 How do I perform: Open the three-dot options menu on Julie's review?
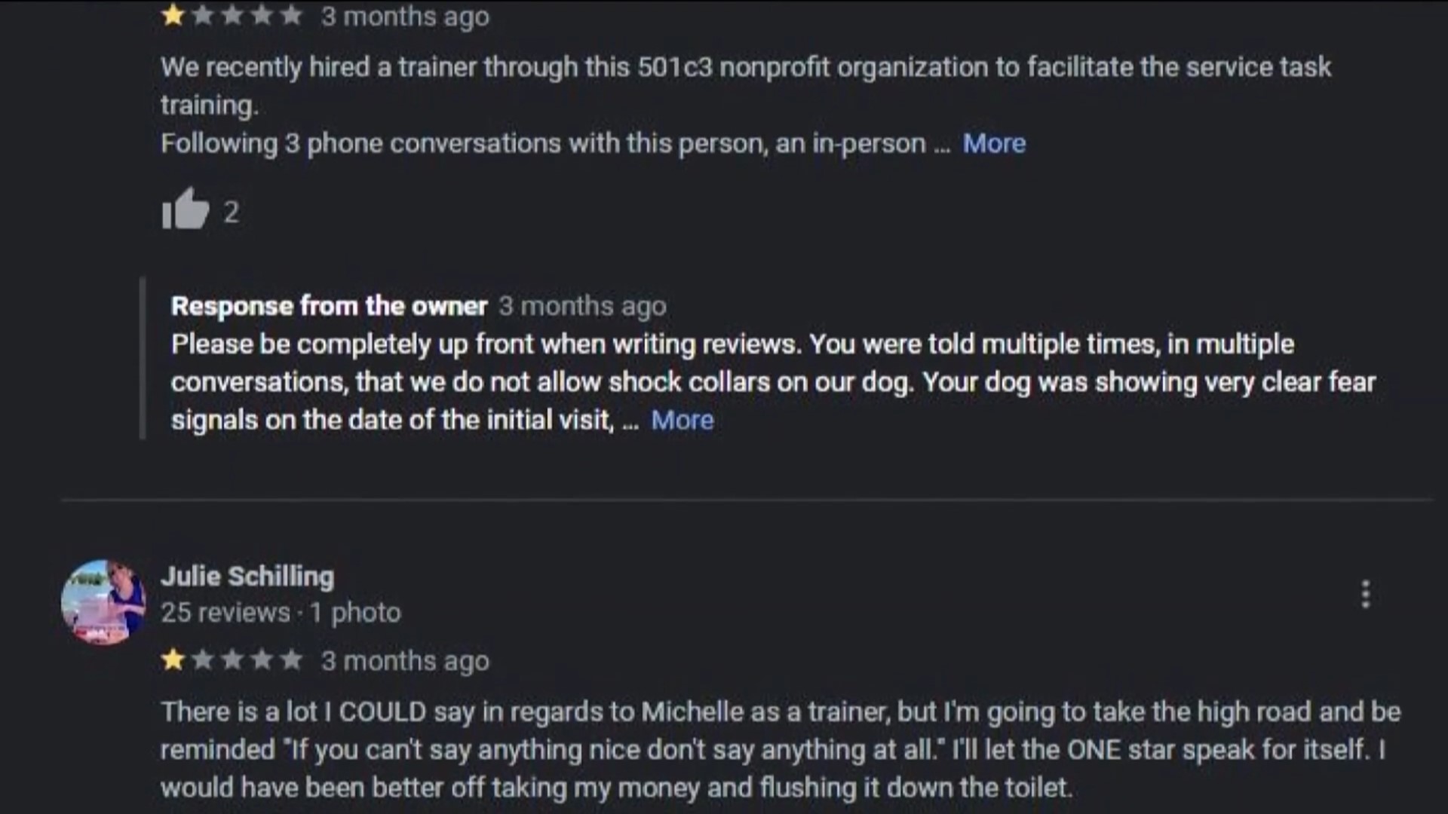(1366, 595)
